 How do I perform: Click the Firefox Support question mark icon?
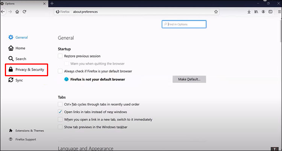pos(11,139)
